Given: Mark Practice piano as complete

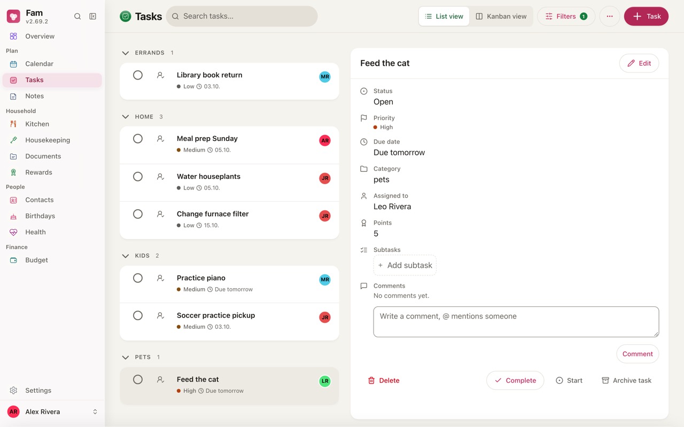Looking at the screenshot, I should coord(138,278).
